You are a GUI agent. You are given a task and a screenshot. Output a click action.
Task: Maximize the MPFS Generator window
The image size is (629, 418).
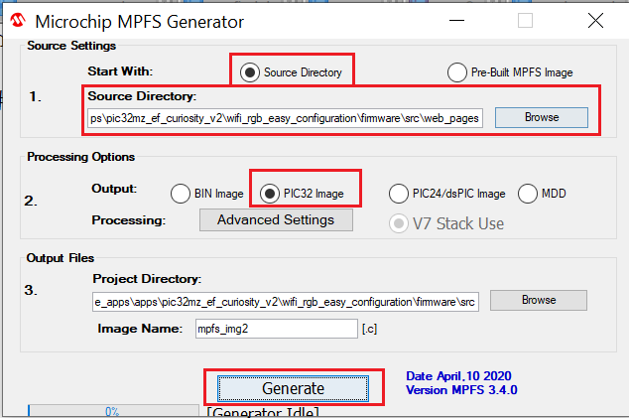pos(525,20)
